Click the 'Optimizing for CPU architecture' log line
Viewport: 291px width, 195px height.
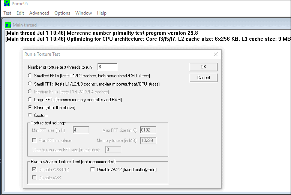[148, 39]
